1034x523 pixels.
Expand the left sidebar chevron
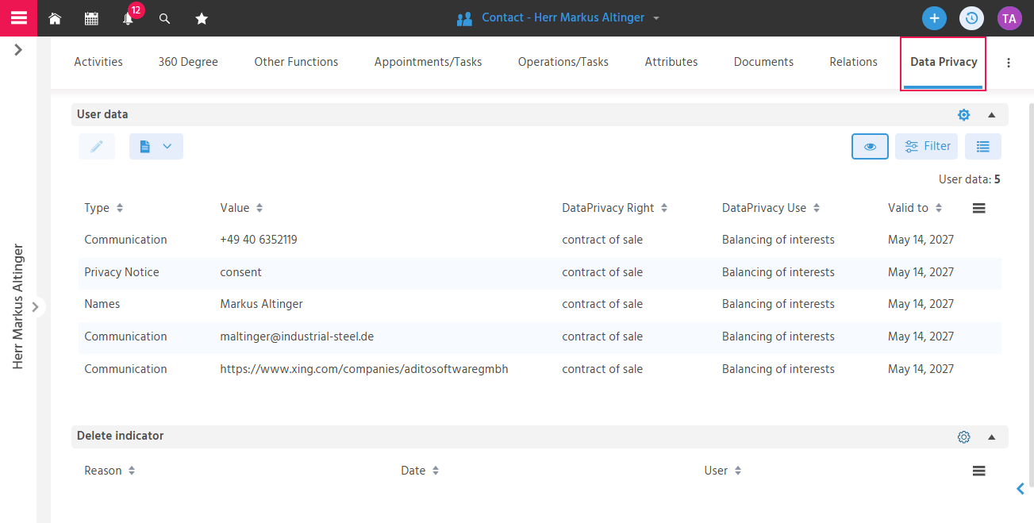pos(18,50)
